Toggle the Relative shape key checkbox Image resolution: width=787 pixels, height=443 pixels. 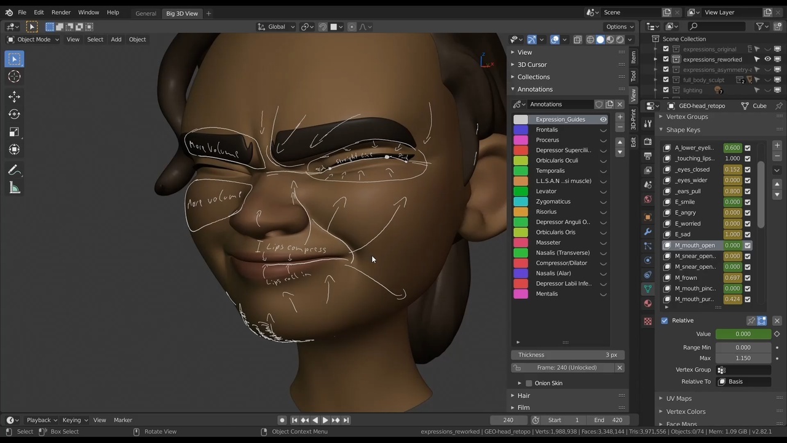[x=665, y=321]
